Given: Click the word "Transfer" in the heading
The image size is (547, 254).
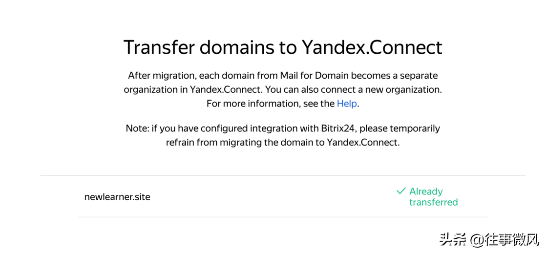Looking at the screenshot, I should coord(159,47).
